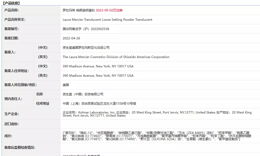Select the 生产企业 field label
Image resolution: width=260 pixels, height=156 pixels.
(x=12, y=114)
